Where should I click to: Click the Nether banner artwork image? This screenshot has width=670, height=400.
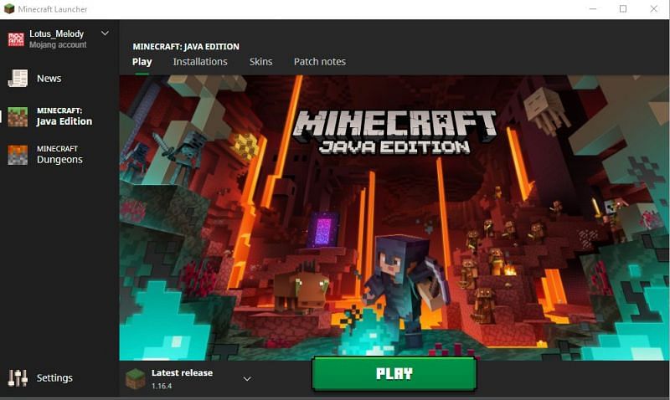tap(394, 218)
